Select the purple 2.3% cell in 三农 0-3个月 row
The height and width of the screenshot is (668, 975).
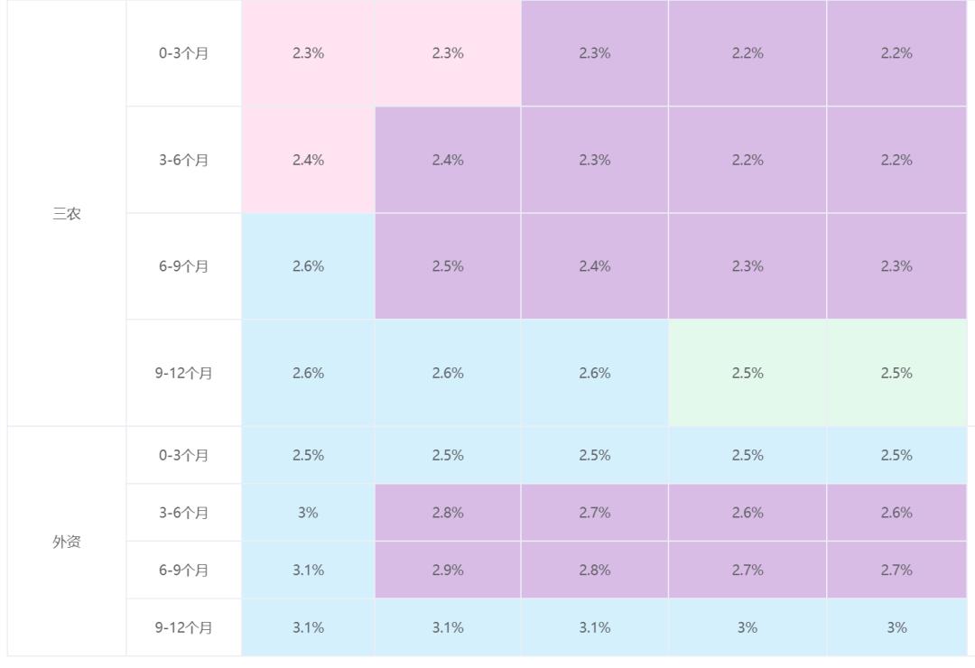click(594, 53)
